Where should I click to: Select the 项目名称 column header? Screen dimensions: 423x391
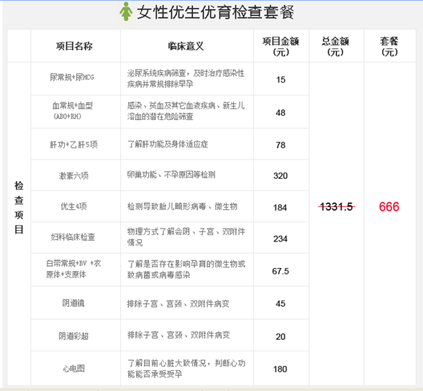coord(74,46)
